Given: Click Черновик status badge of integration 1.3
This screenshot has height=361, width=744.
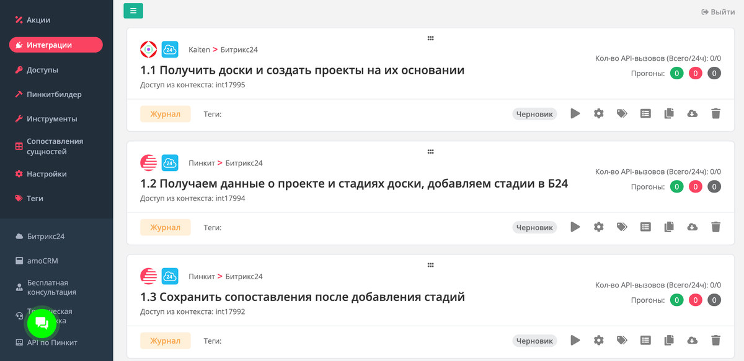Looking at the screenshot, I should point(534,341).
